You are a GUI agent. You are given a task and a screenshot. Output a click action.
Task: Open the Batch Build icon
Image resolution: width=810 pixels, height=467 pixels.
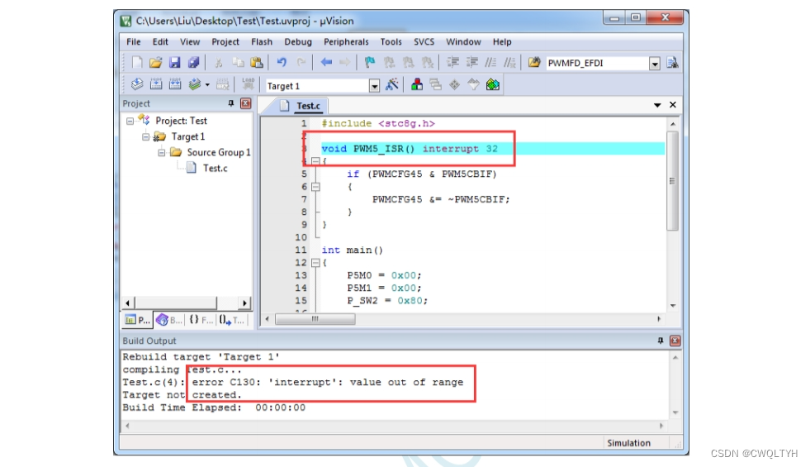pyautogui.click(x=194, y=84)
